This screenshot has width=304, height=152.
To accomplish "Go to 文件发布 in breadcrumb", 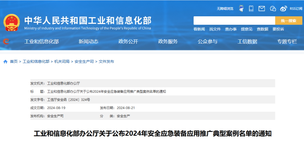I will pos(106,62).
